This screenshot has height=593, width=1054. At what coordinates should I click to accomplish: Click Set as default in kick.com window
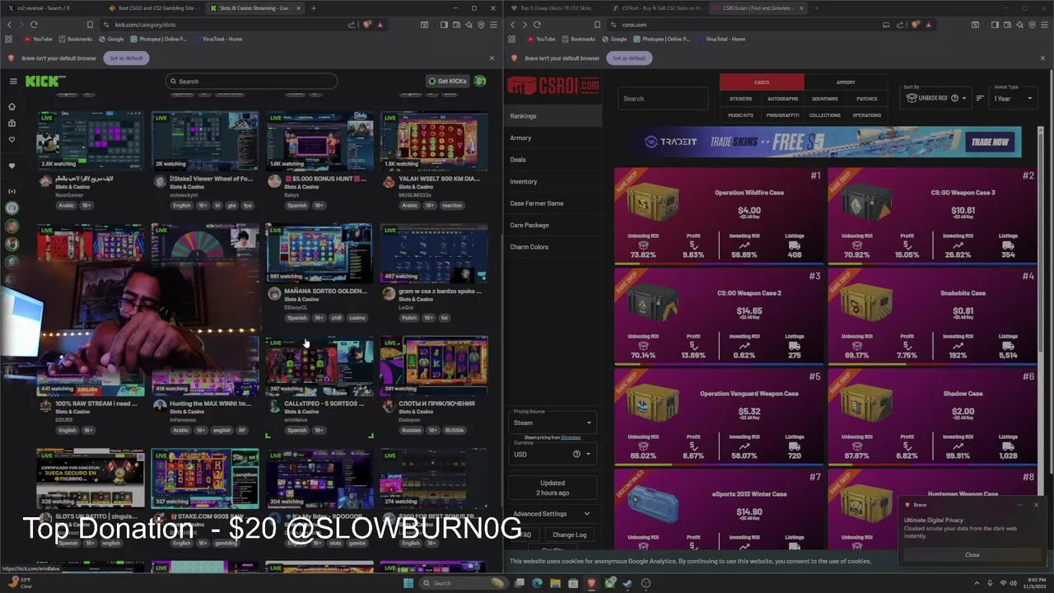(126, 58)
